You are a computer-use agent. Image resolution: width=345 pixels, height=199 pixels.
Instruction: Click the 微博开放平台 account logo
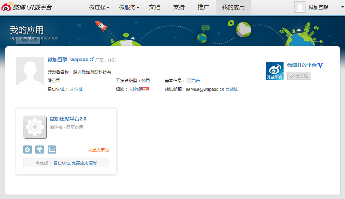tap(274, 71)
